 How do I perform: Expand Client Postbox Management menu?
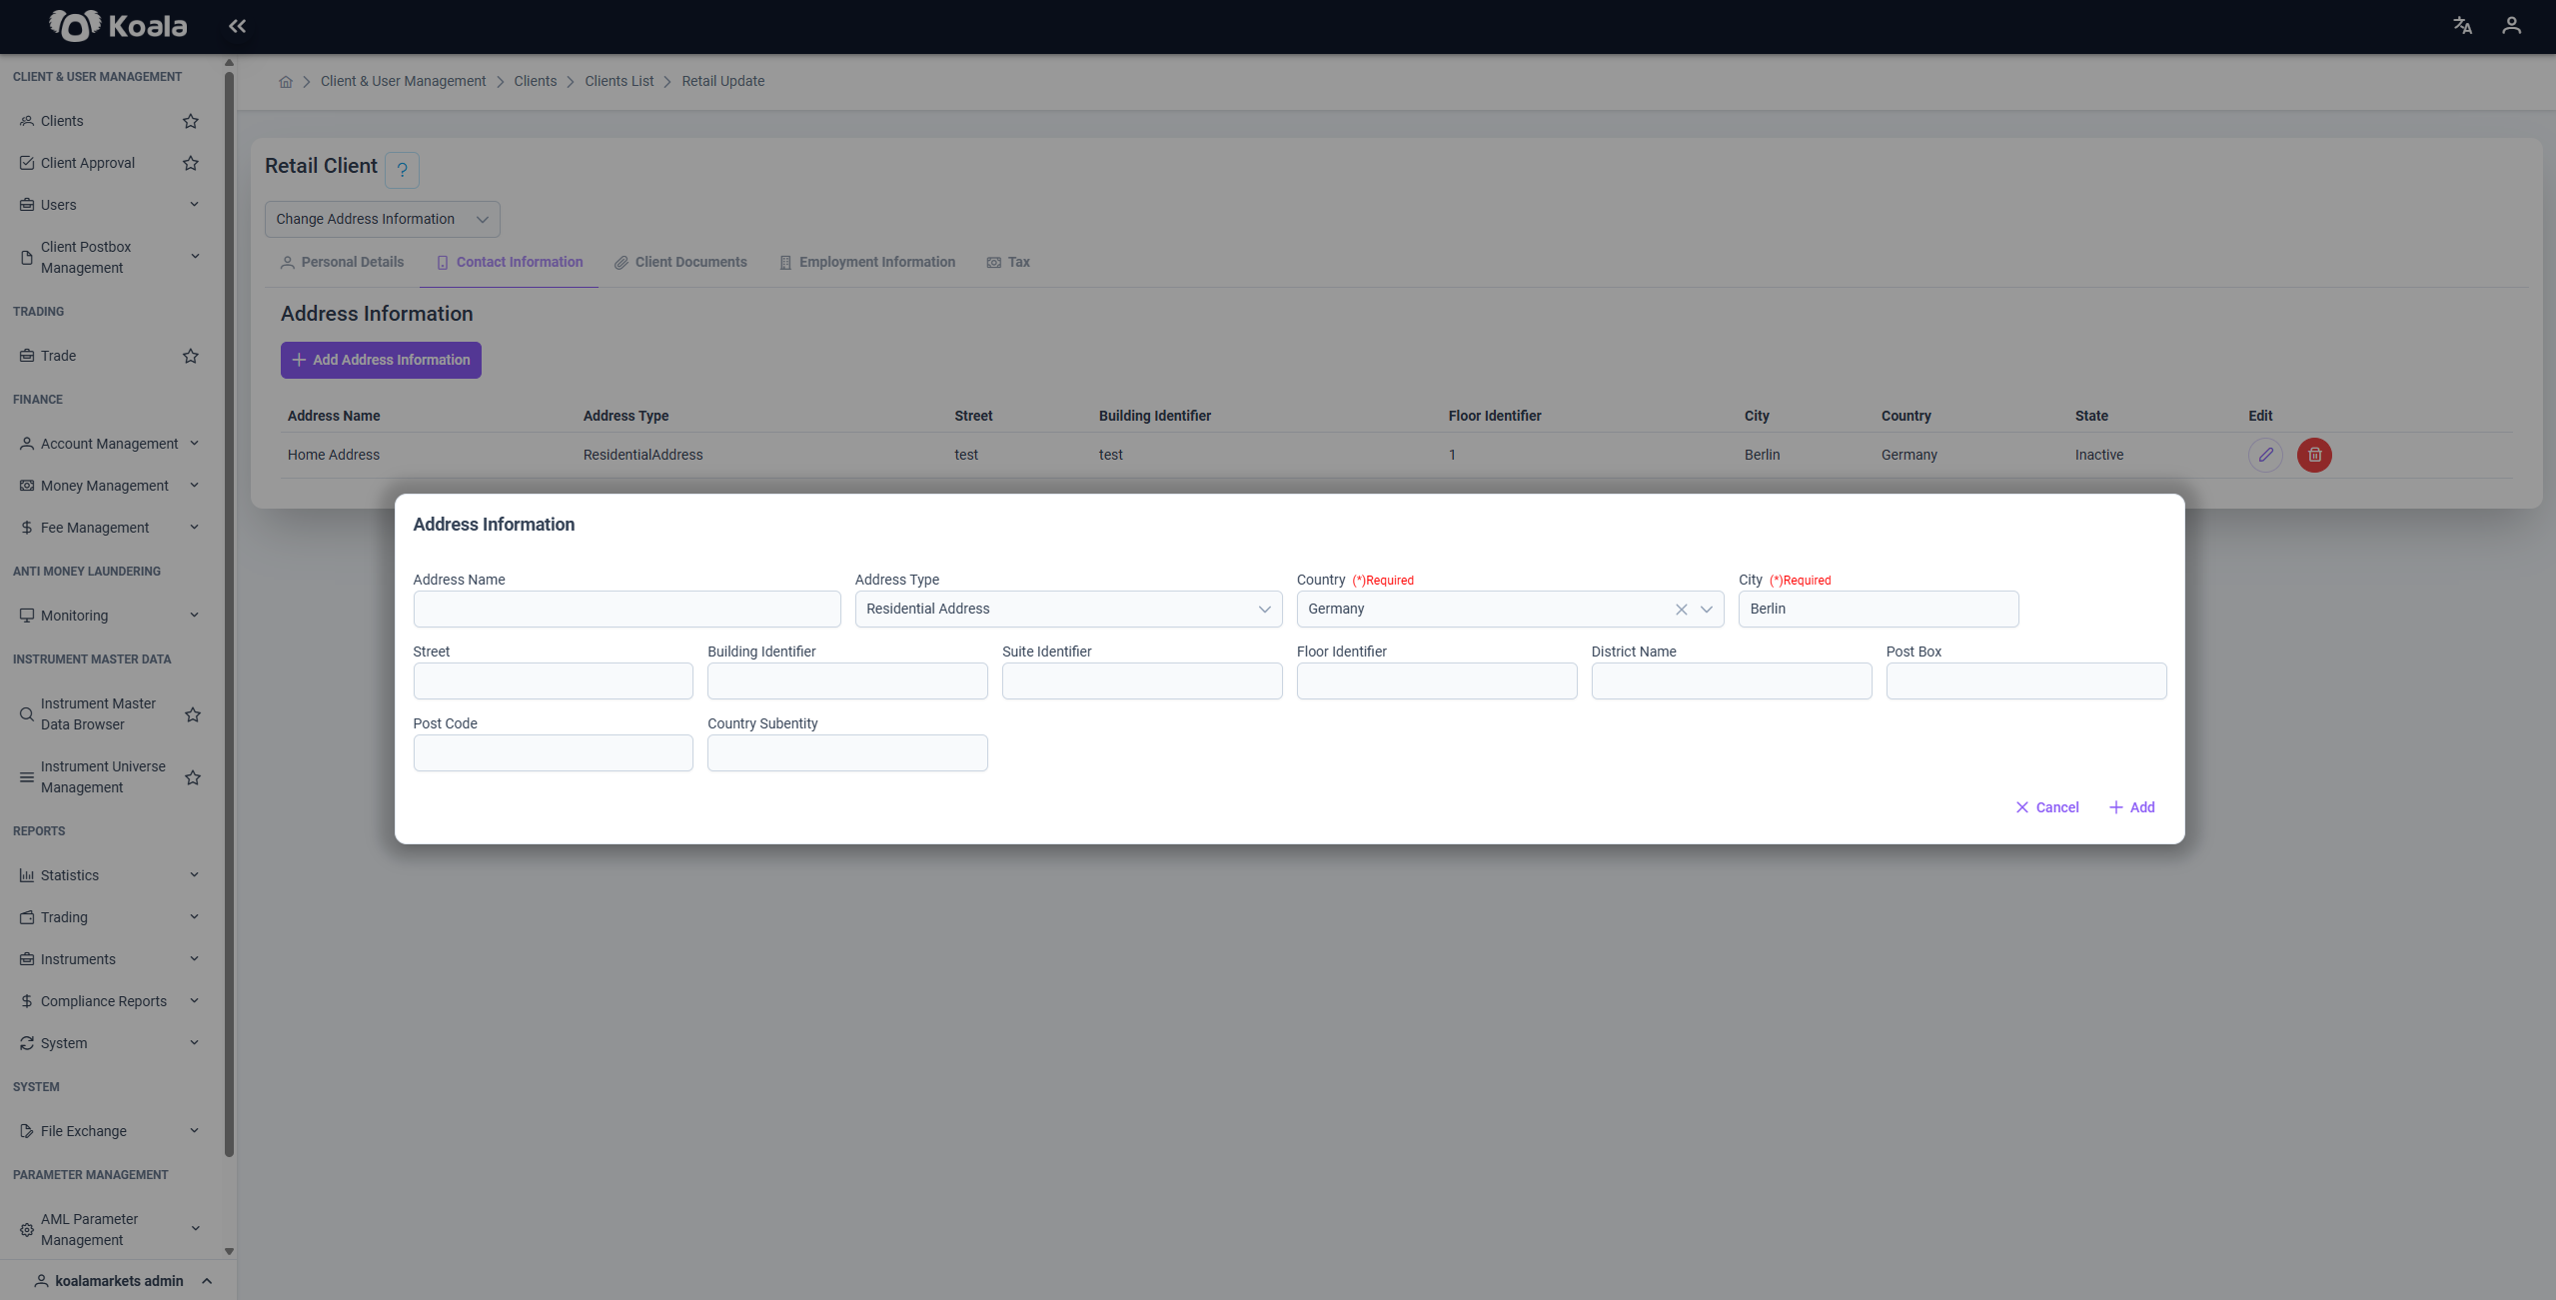(195, 257)
